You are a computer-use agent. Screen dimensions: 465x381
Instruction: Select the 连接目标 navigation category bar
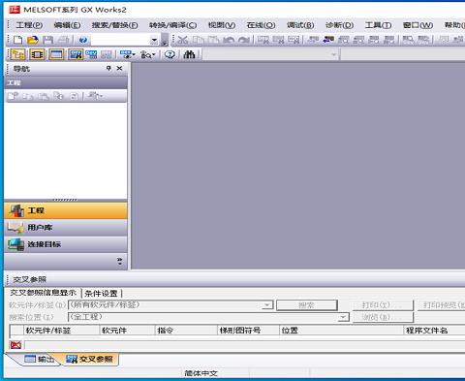pos(66,244)
